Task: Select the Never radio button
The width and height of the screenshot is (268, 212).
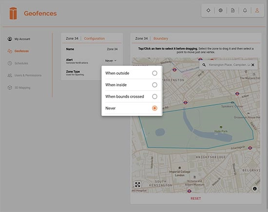Action: pyautogui.click(x=154, y=108)
